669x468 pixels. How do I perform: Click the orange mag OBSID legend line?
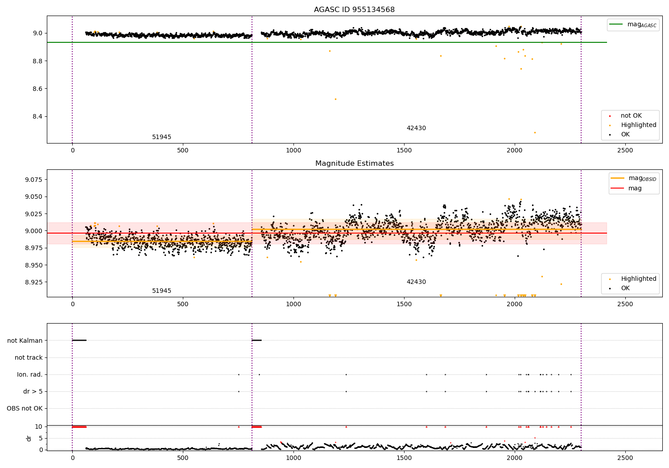coord(617,178)
